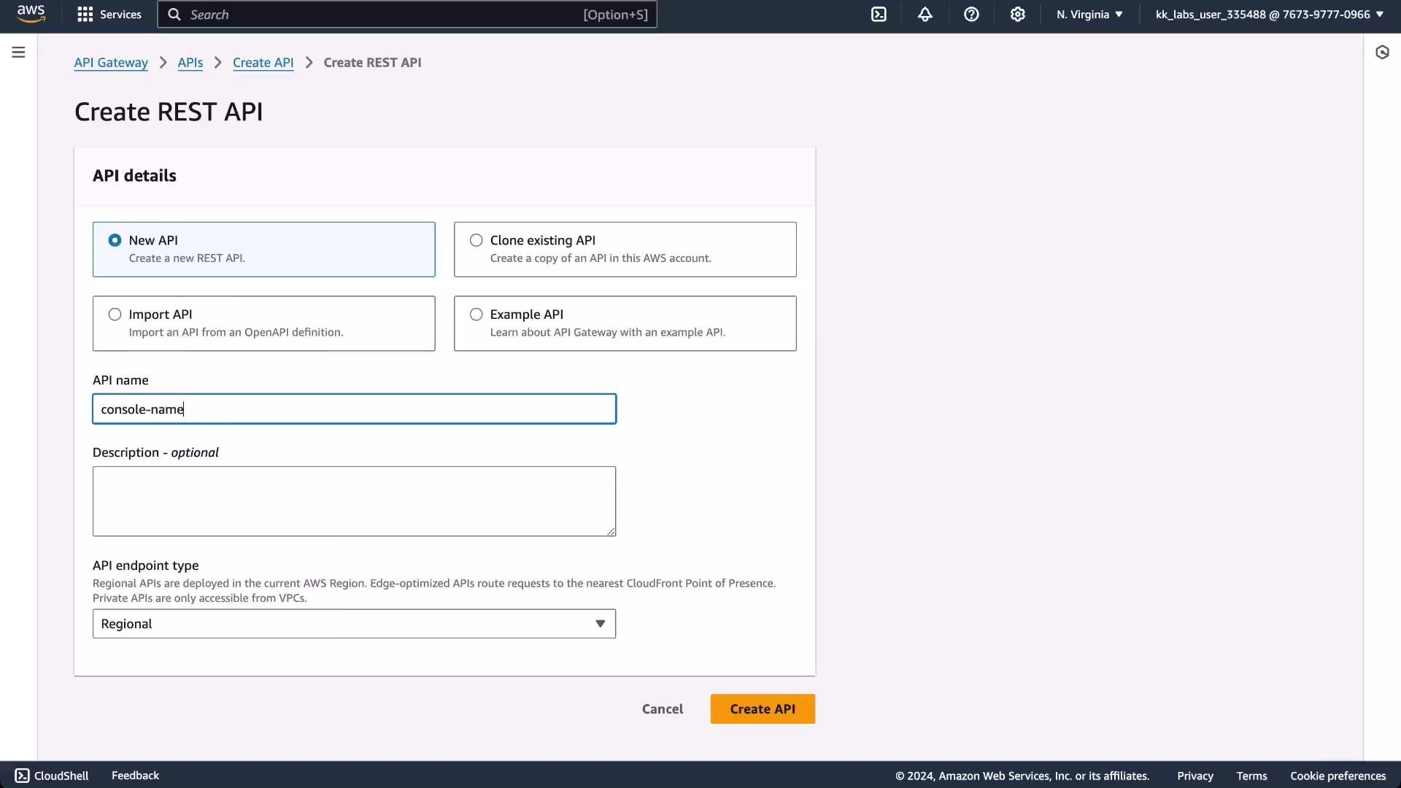The image size is (1401, 788).
Task: Focus the API name input field
Action: tap(354, 409)
